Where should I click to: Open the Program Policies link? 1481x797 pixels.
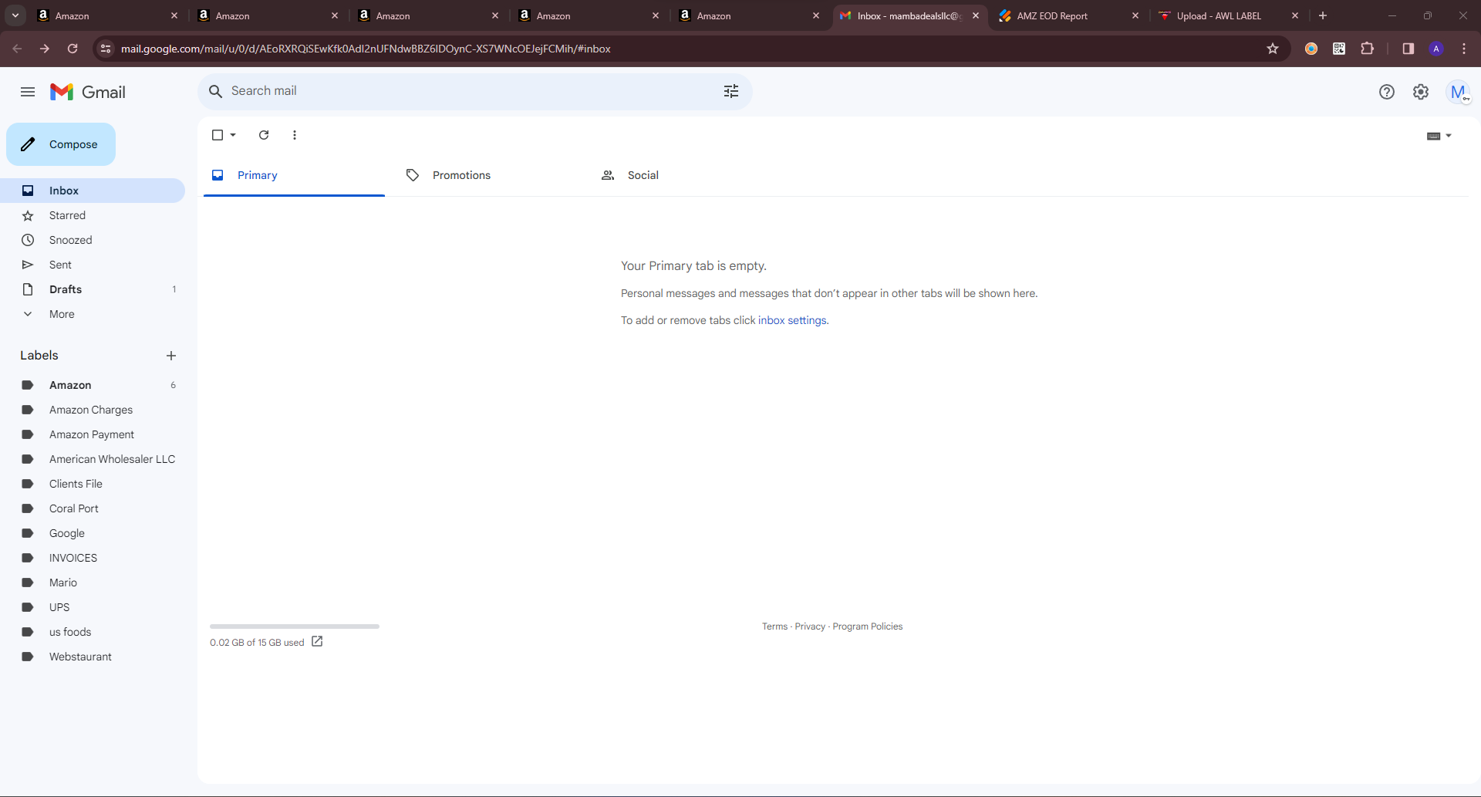pos(867,626)
